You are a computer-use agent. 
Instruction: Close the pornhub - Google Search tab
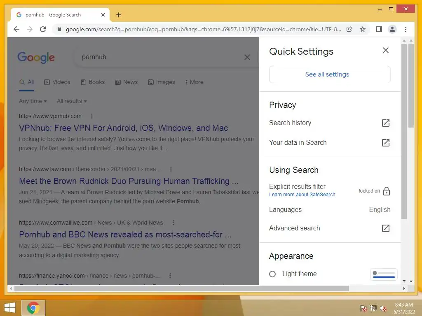103,15
